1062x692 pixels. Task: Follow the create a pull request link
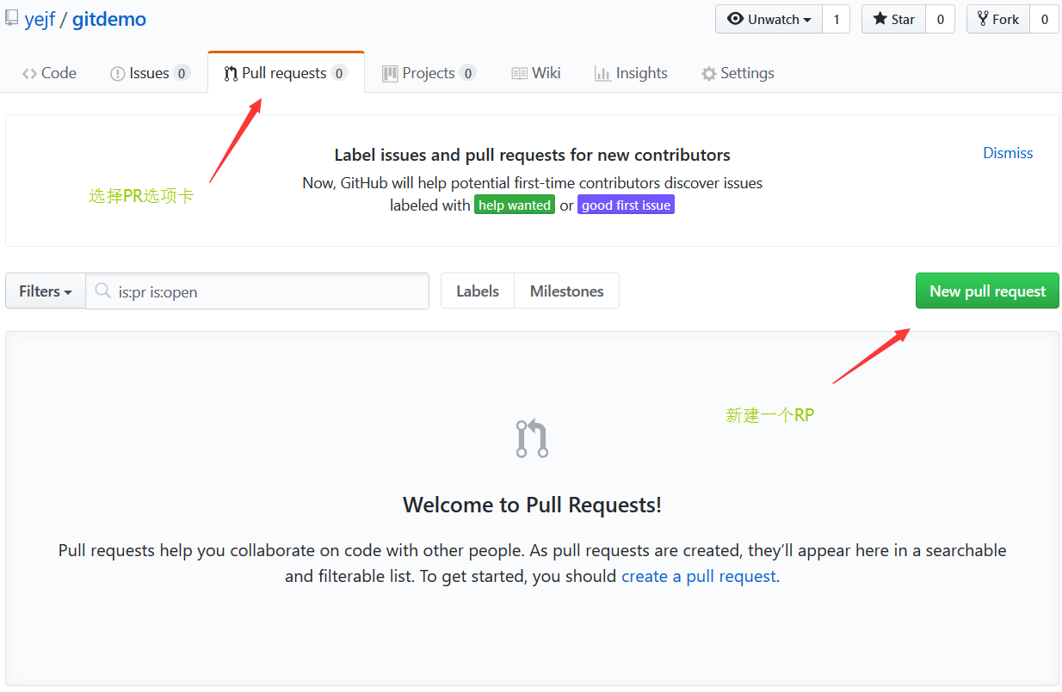point(699,576)
